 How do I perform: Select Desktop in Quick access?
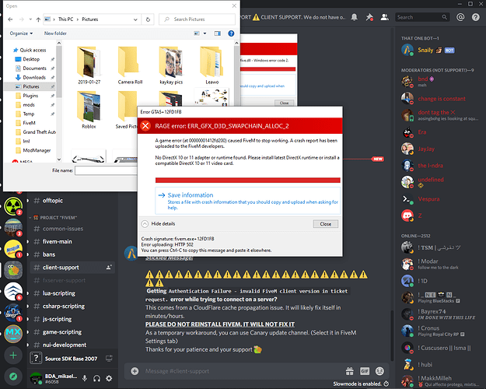31,59
